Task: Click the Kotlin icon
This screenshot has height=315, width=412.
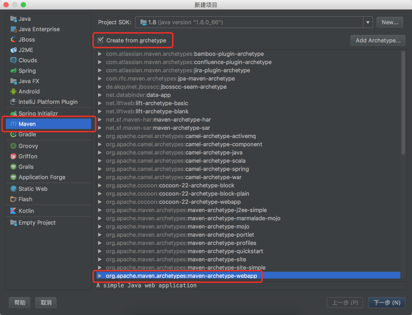Action: [13, 211]
